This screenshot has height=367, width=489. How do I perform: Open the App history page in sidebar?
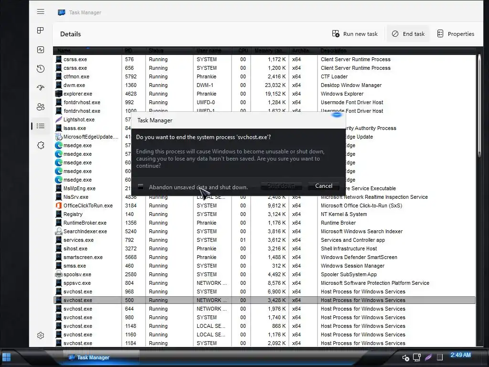tap(41, 69)
